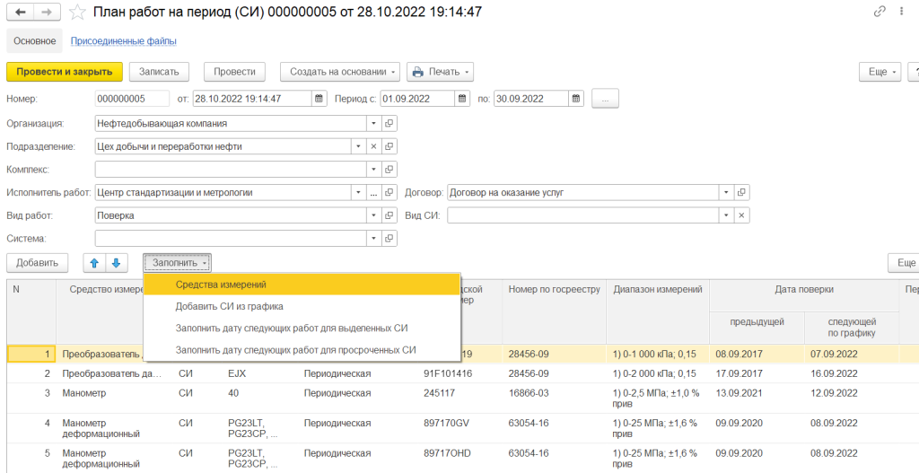Open calendar picker for document date

[319, 99]
